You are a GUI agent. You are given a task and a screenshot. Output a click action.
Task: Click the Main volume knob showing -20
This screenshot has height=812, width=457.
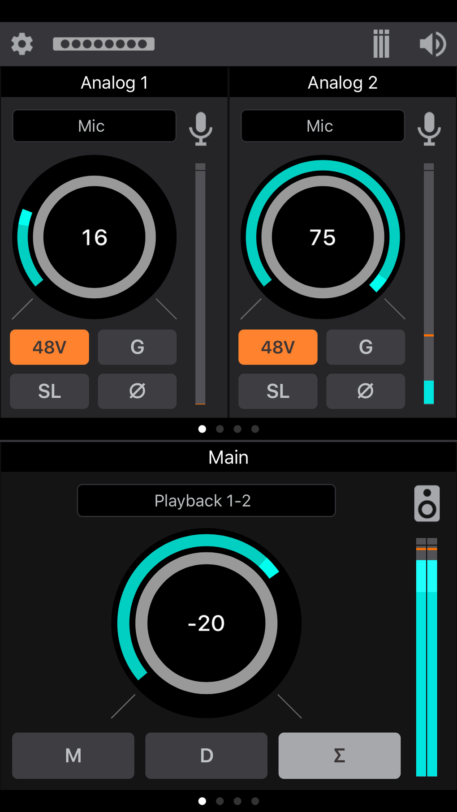(206, 623)
